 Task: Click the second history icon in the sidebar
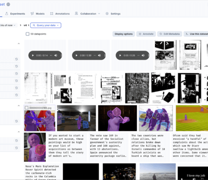tap(16, 66)
